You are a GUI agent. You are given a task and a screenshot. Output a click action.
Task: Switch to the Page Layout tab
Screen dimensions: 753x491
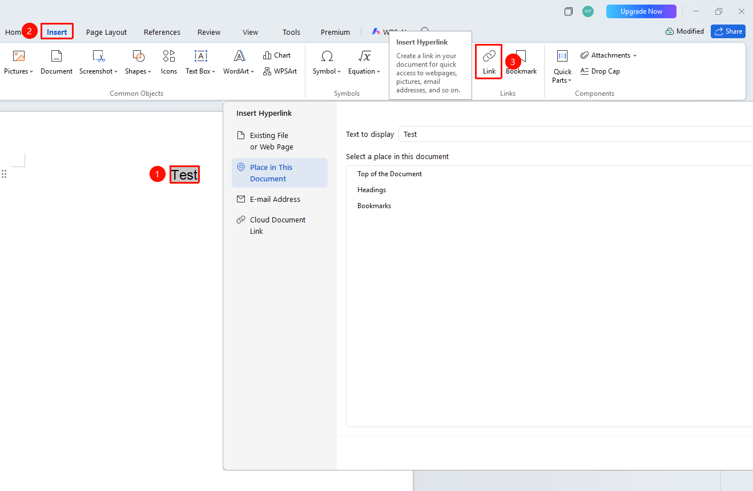point(107,32)
